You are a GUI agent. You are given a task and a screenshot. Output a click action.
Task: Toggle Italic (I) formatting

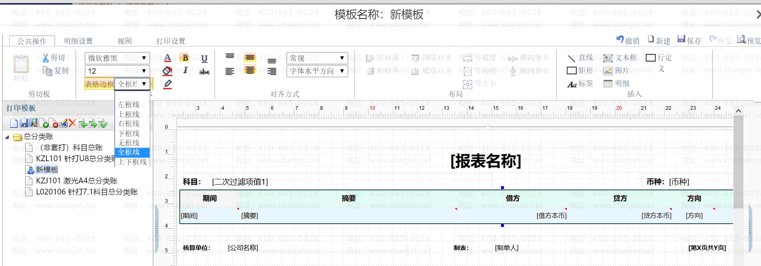pos(186,70)
